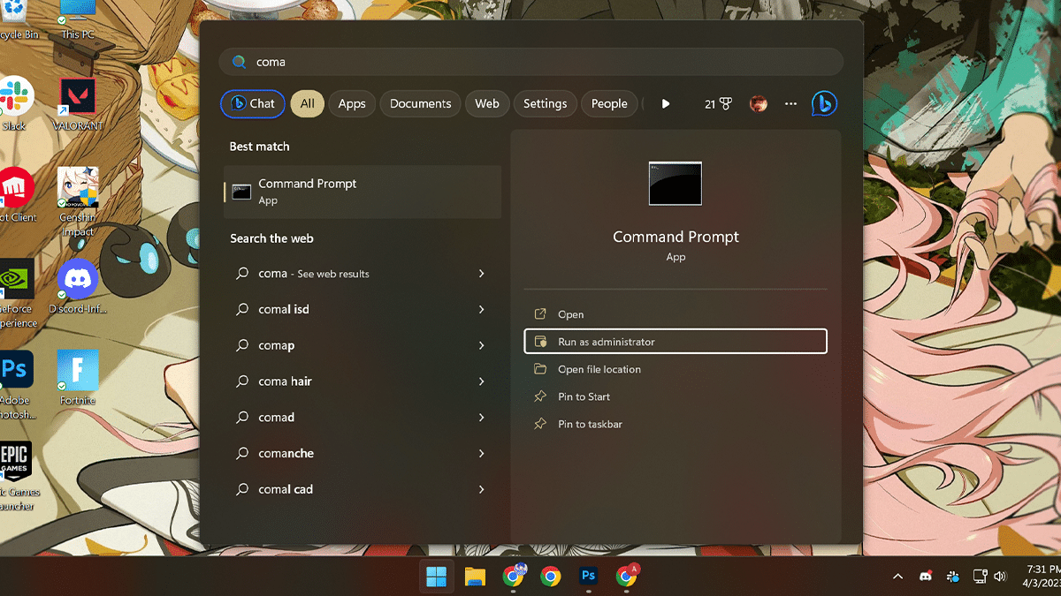
Task: Select the Documents filter tab
Action: [420, 103]
